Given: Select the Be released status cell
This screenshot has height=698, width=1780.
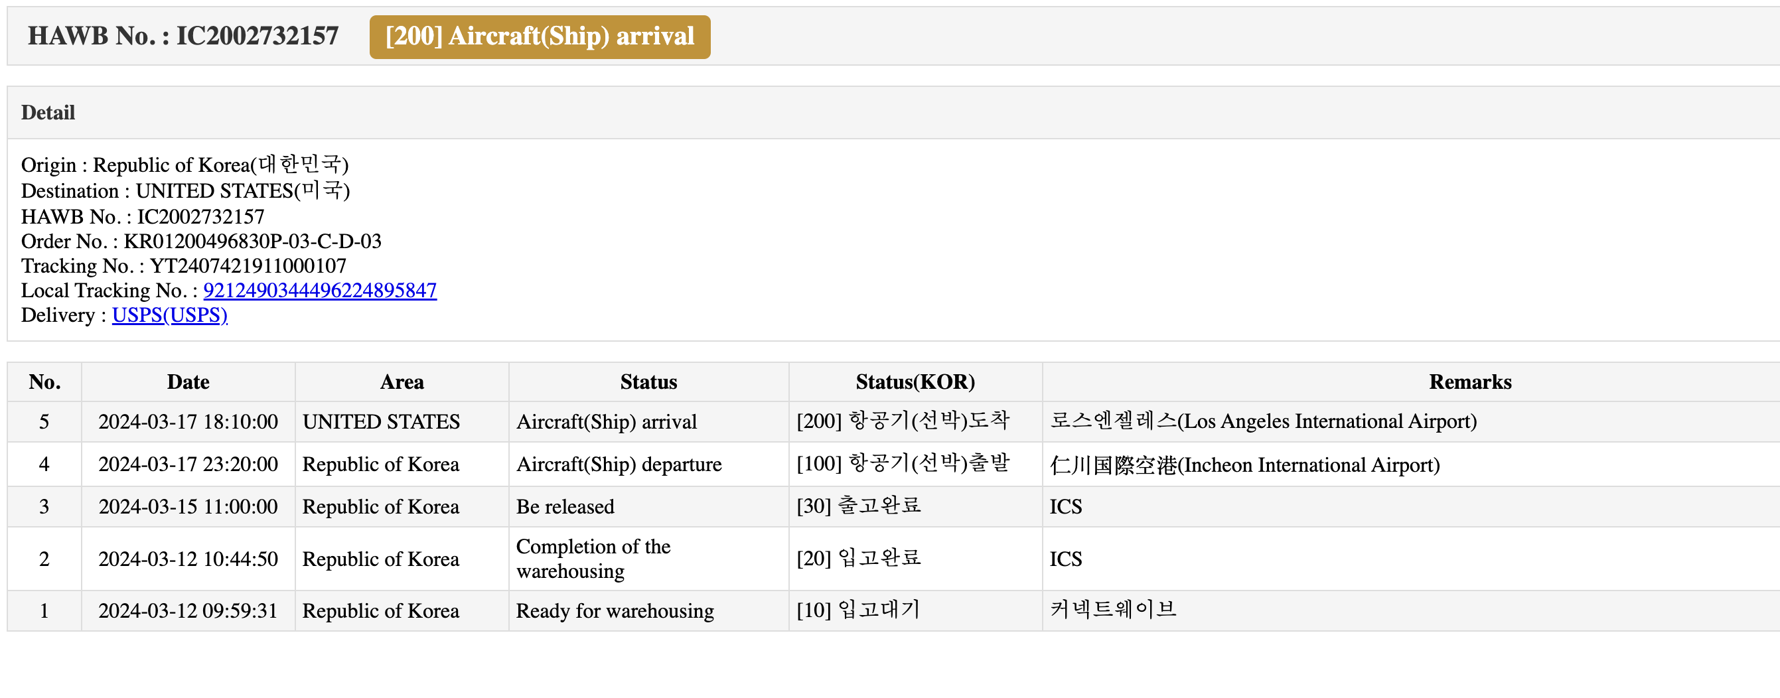Looking at the screenshot, I should (x=648, y=506).
